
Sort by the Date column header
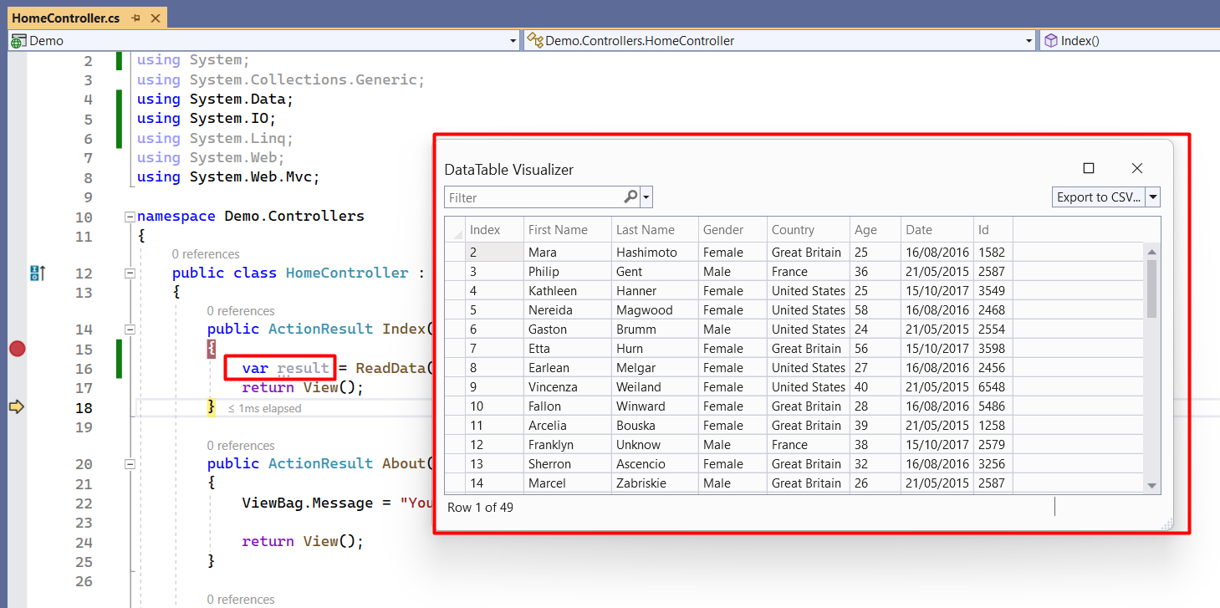point(937,230)
